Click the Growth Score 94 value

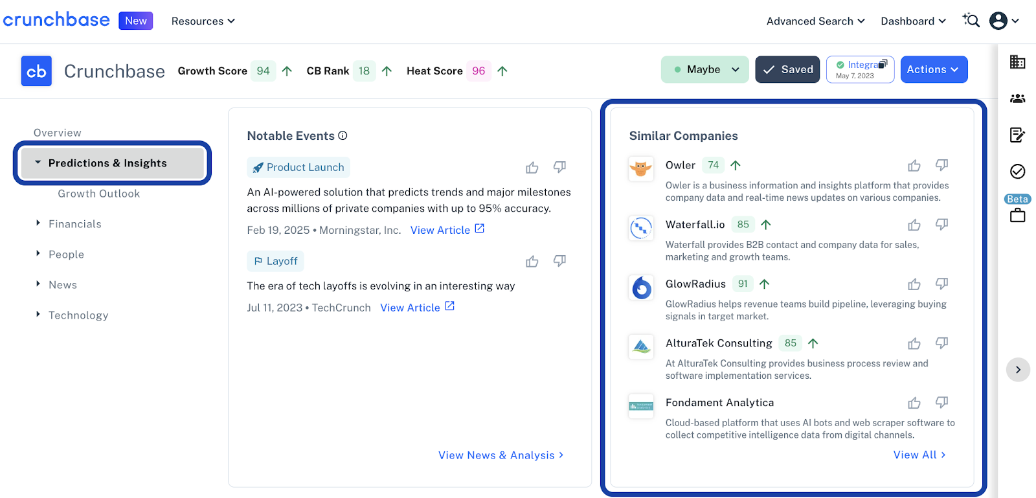(264, 71)
